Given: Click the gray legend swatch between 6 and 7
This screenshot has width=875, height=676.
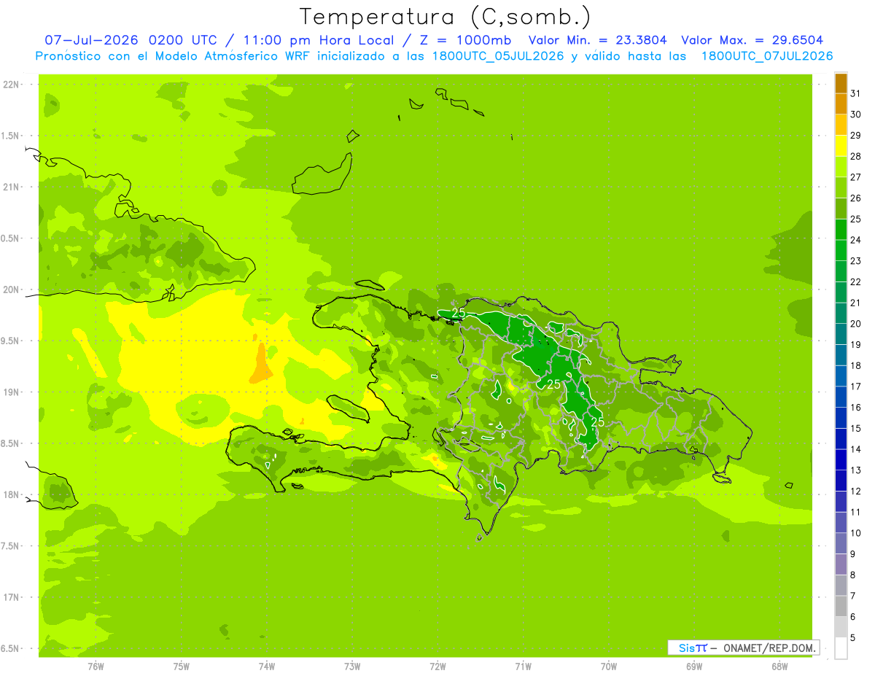Looking at the screenshot, I should (x=841, y=607).
